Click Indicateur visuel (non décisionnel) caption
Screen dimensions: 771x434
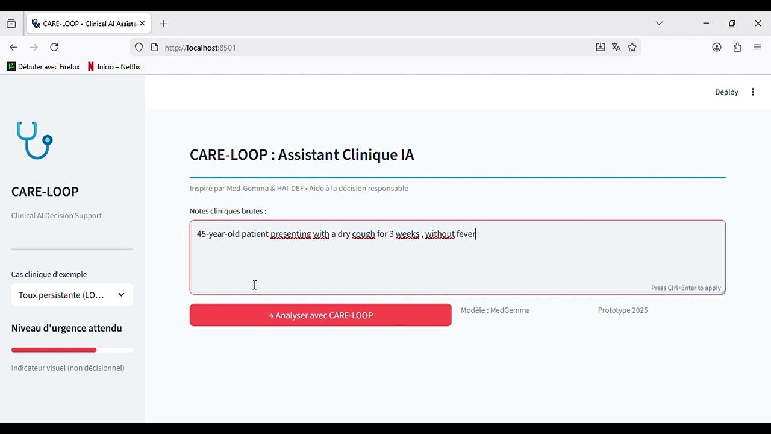point(68,368)
